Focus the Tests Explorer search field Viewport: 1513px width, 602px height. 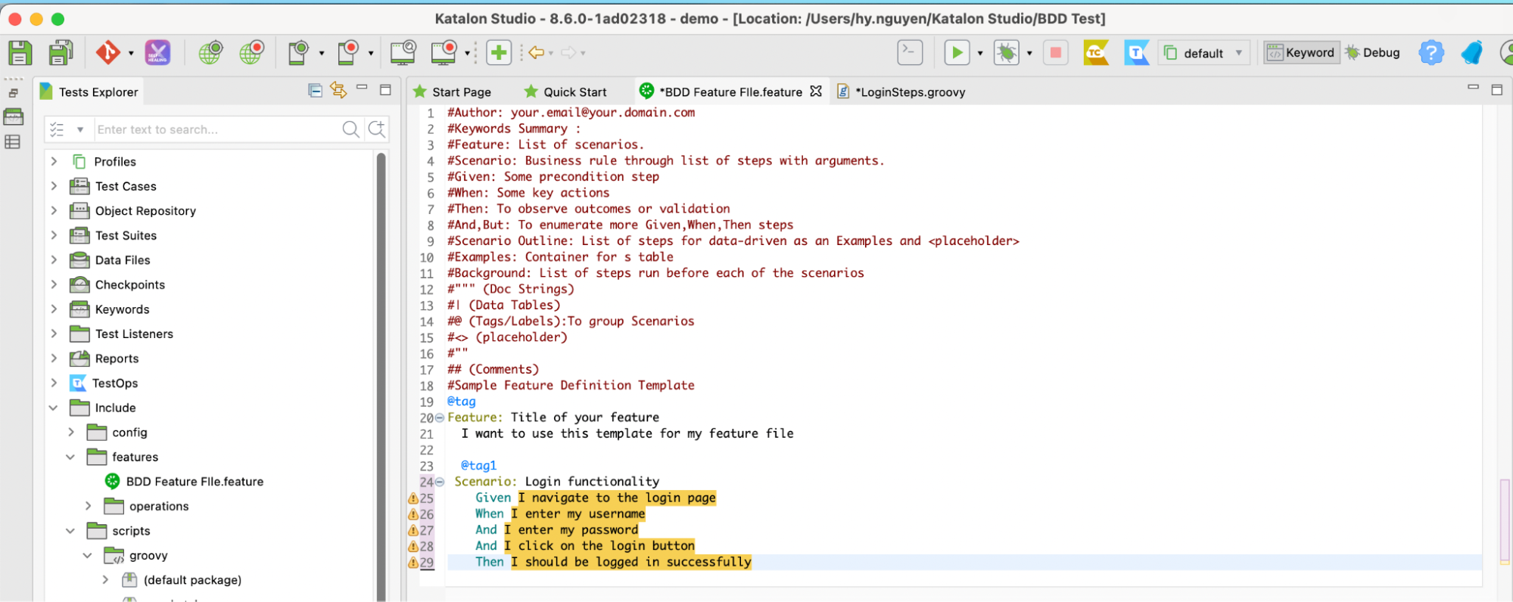(x=216, y=129)
